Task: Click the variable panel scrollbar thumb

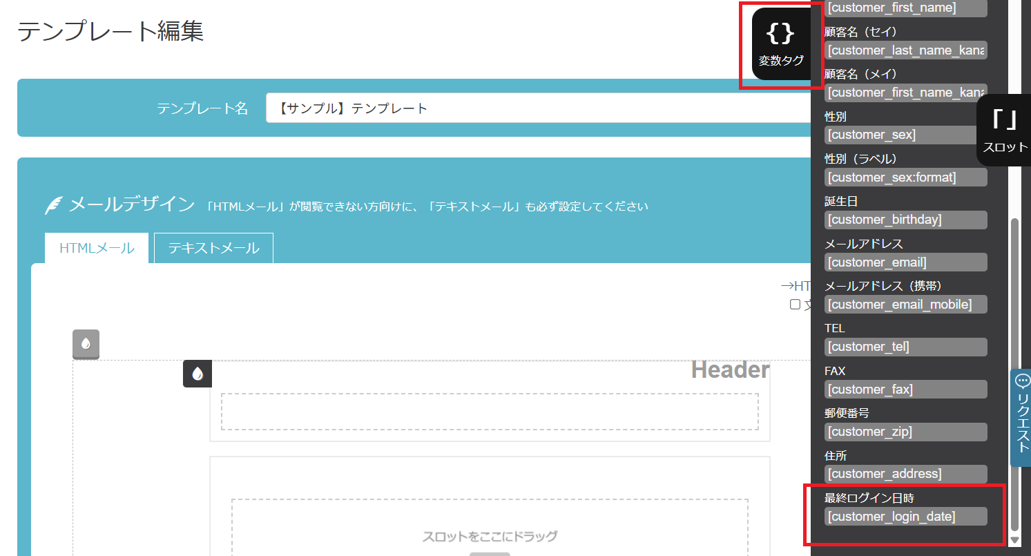Action: point(1014,373)
